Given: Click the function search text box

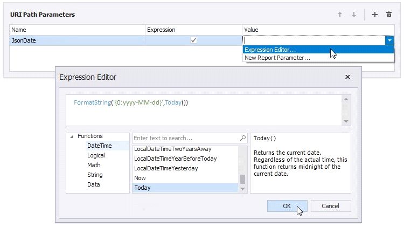Looking at the screenshot, I should coord(185,138).
